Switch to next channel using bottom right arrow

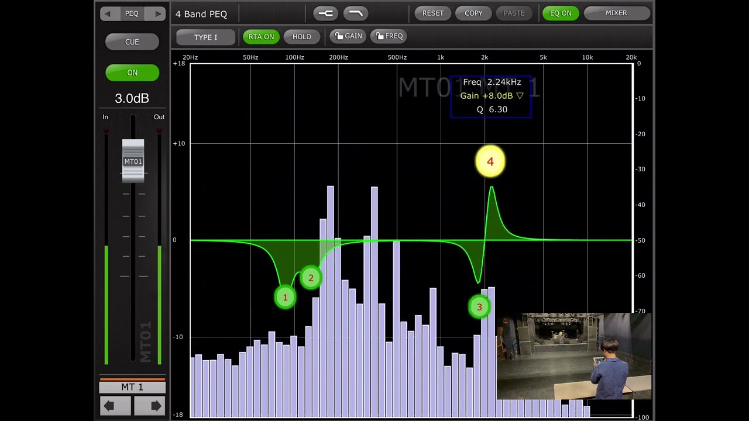(x=149, y=405)
